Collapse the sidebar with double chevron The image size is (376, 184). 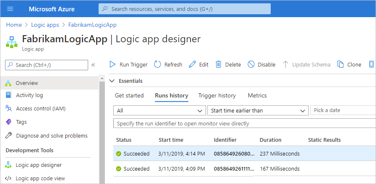(x=93, y=65)
